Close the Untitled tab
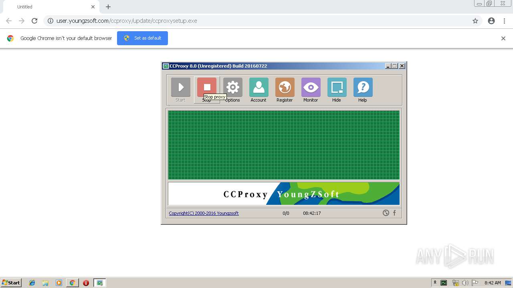Screen dimensions: 513x288 point(93,7)
